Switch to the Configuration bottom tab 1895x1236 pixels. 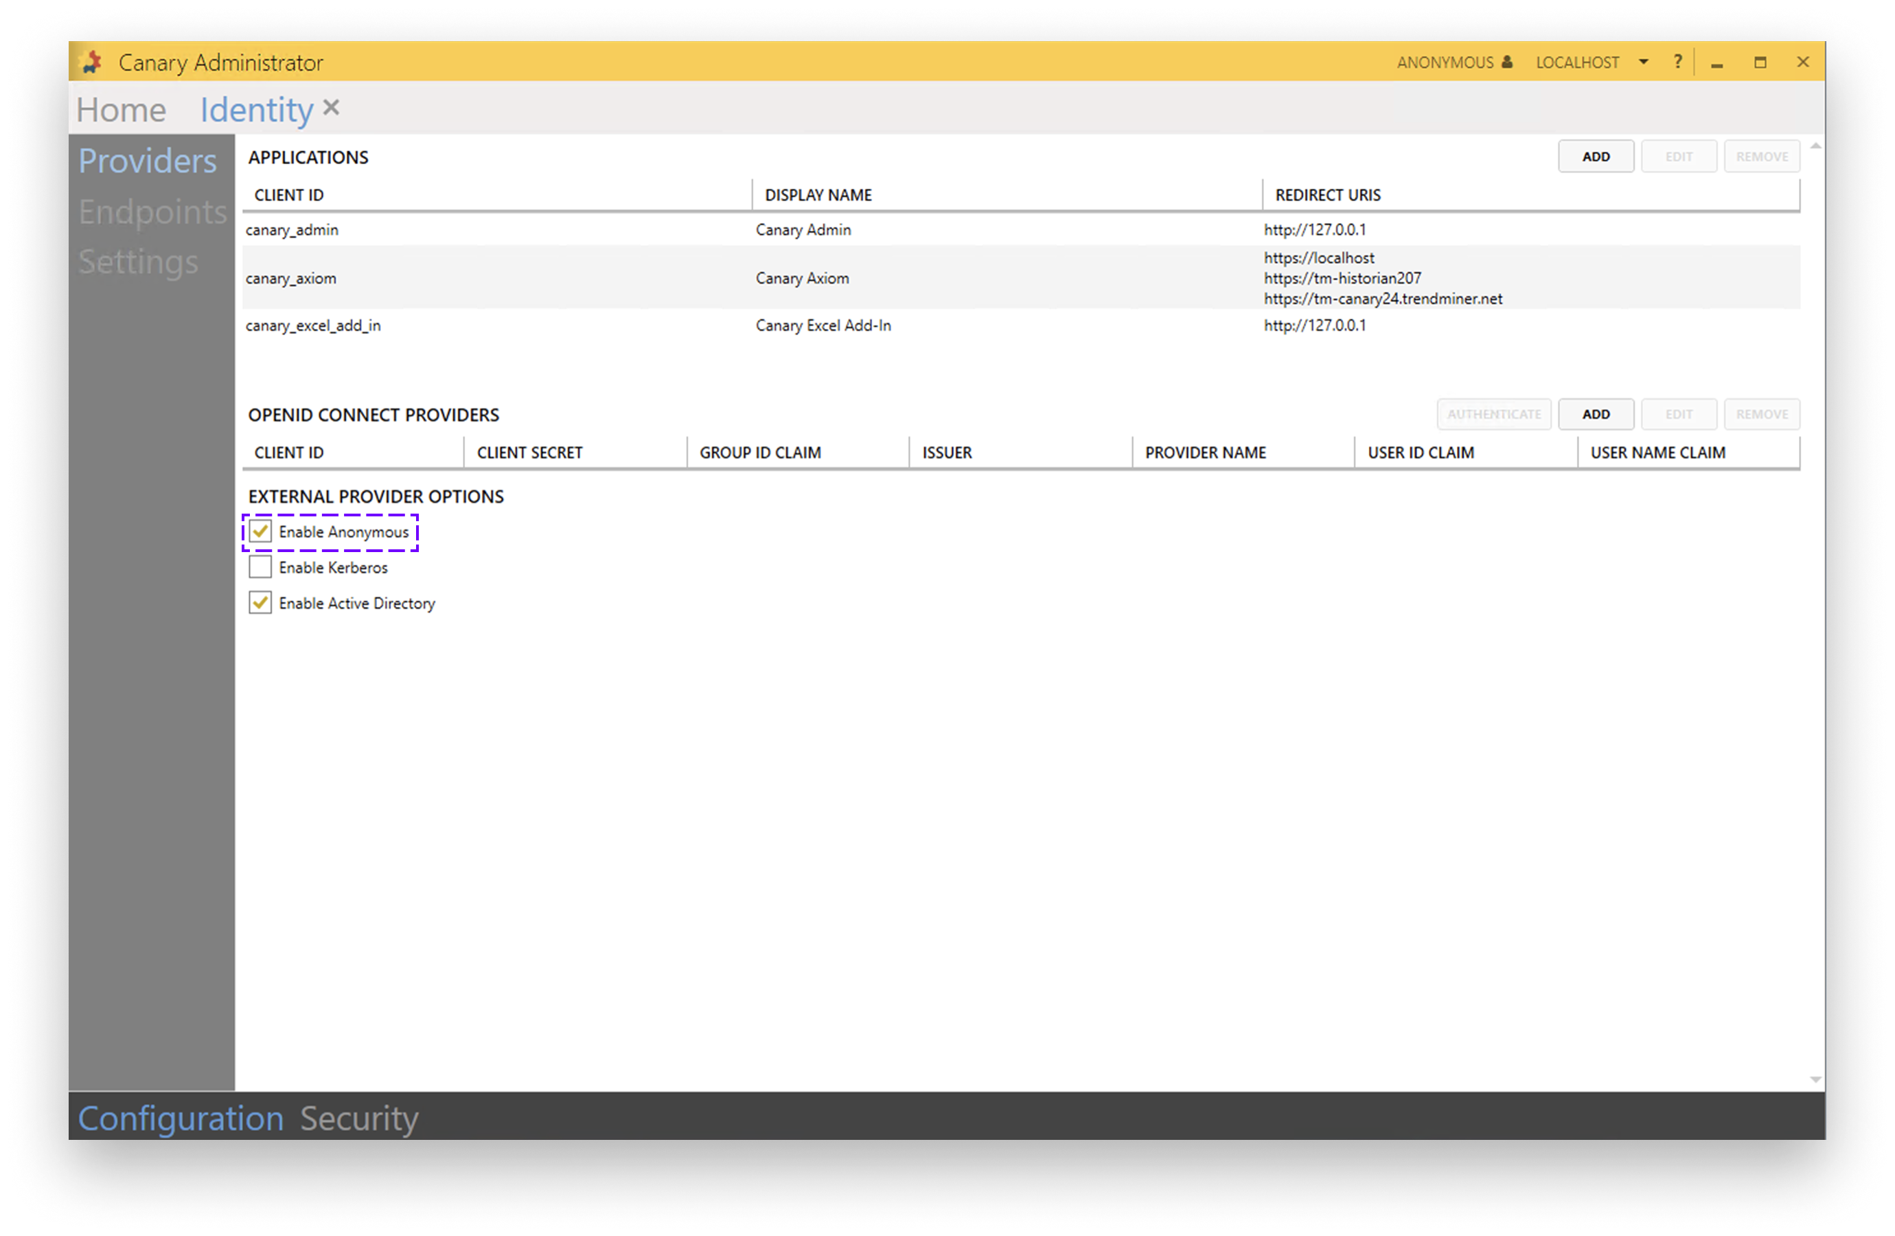coord(181,1118)
